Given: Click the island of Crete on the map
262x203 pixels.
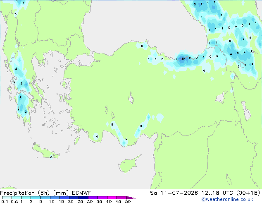Looking at the screenshot, I should click(x=46, y=152).
